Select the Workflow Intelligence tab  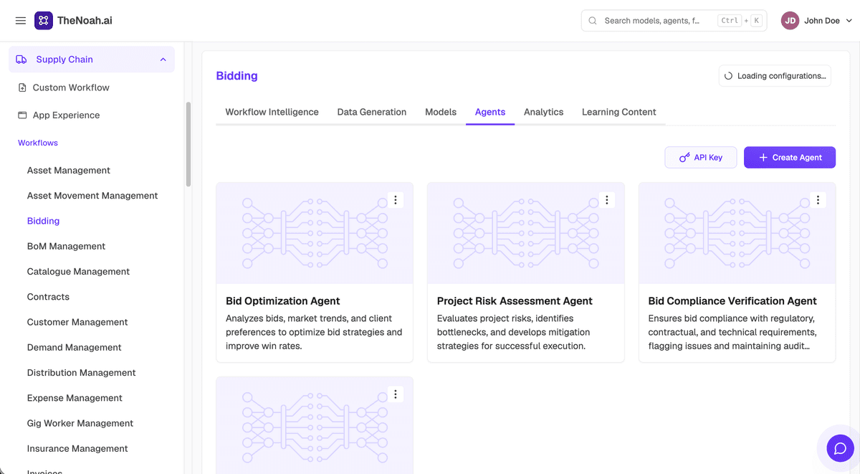click(x=272, y=112)
